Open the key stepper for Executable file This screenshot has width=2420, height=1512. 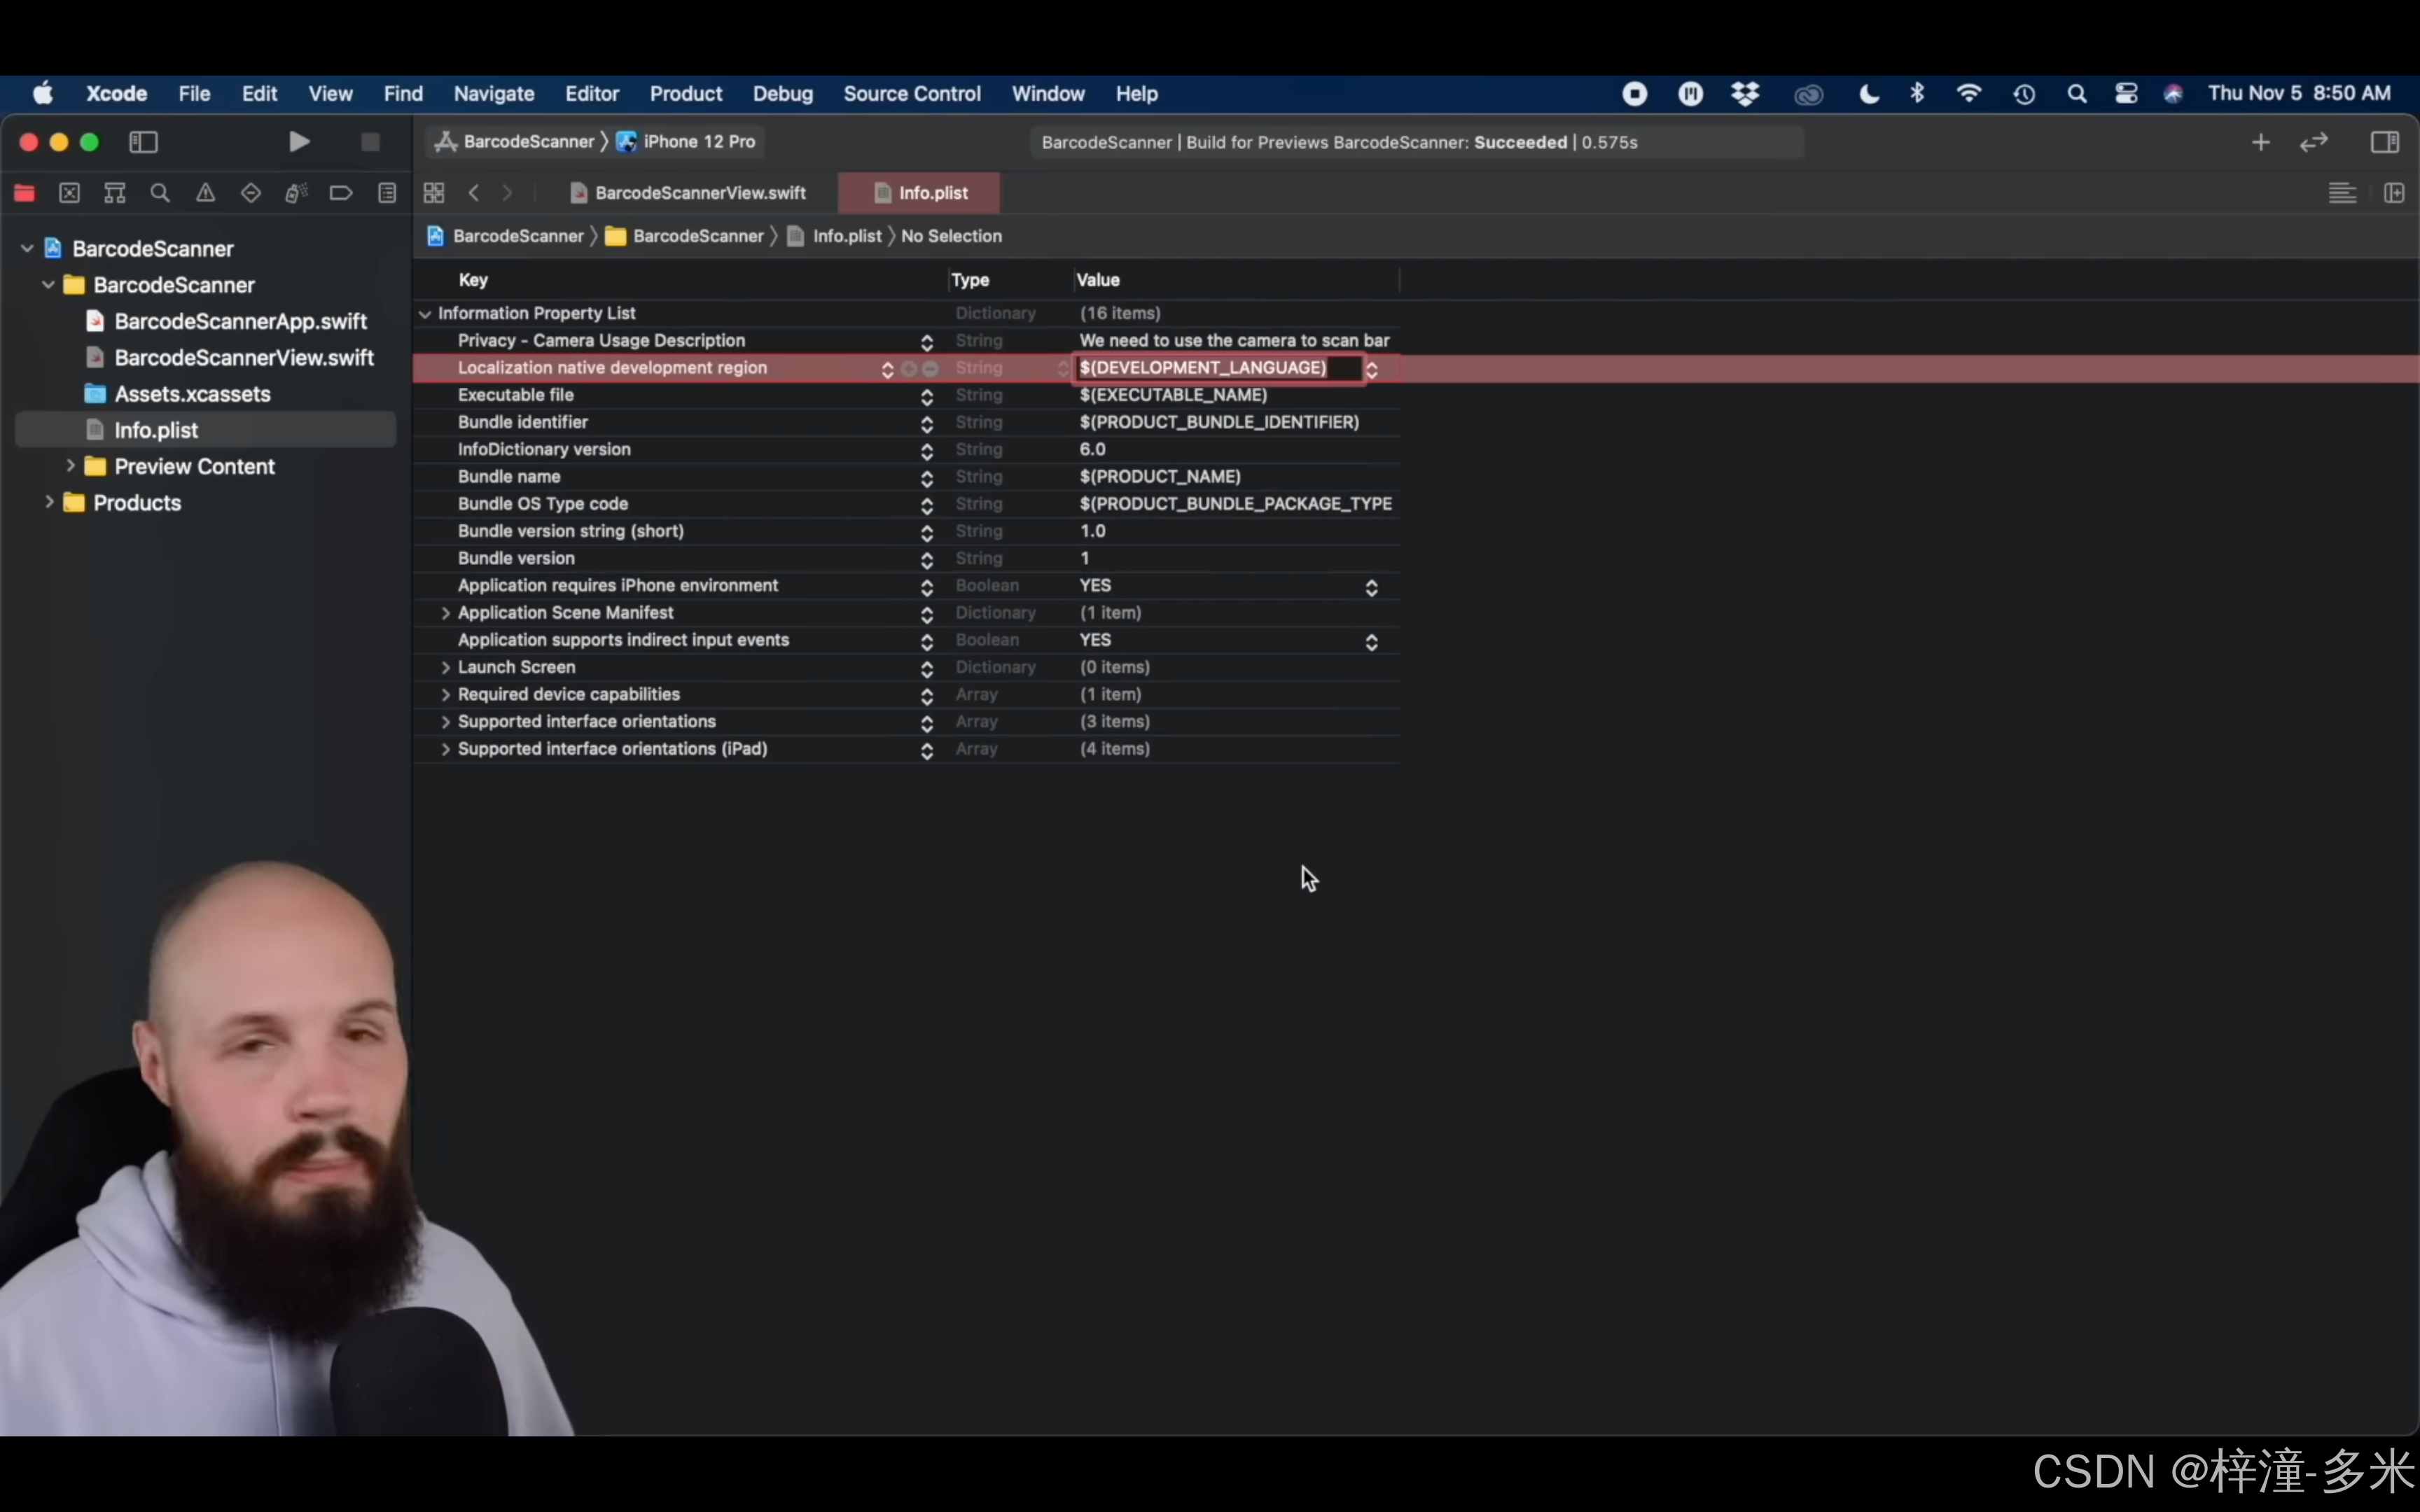[927, 397]
